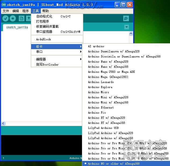Click the Open sketch up-arrow icon
Viewport: 170px width, 166px height.
click(x=28, y=18)
